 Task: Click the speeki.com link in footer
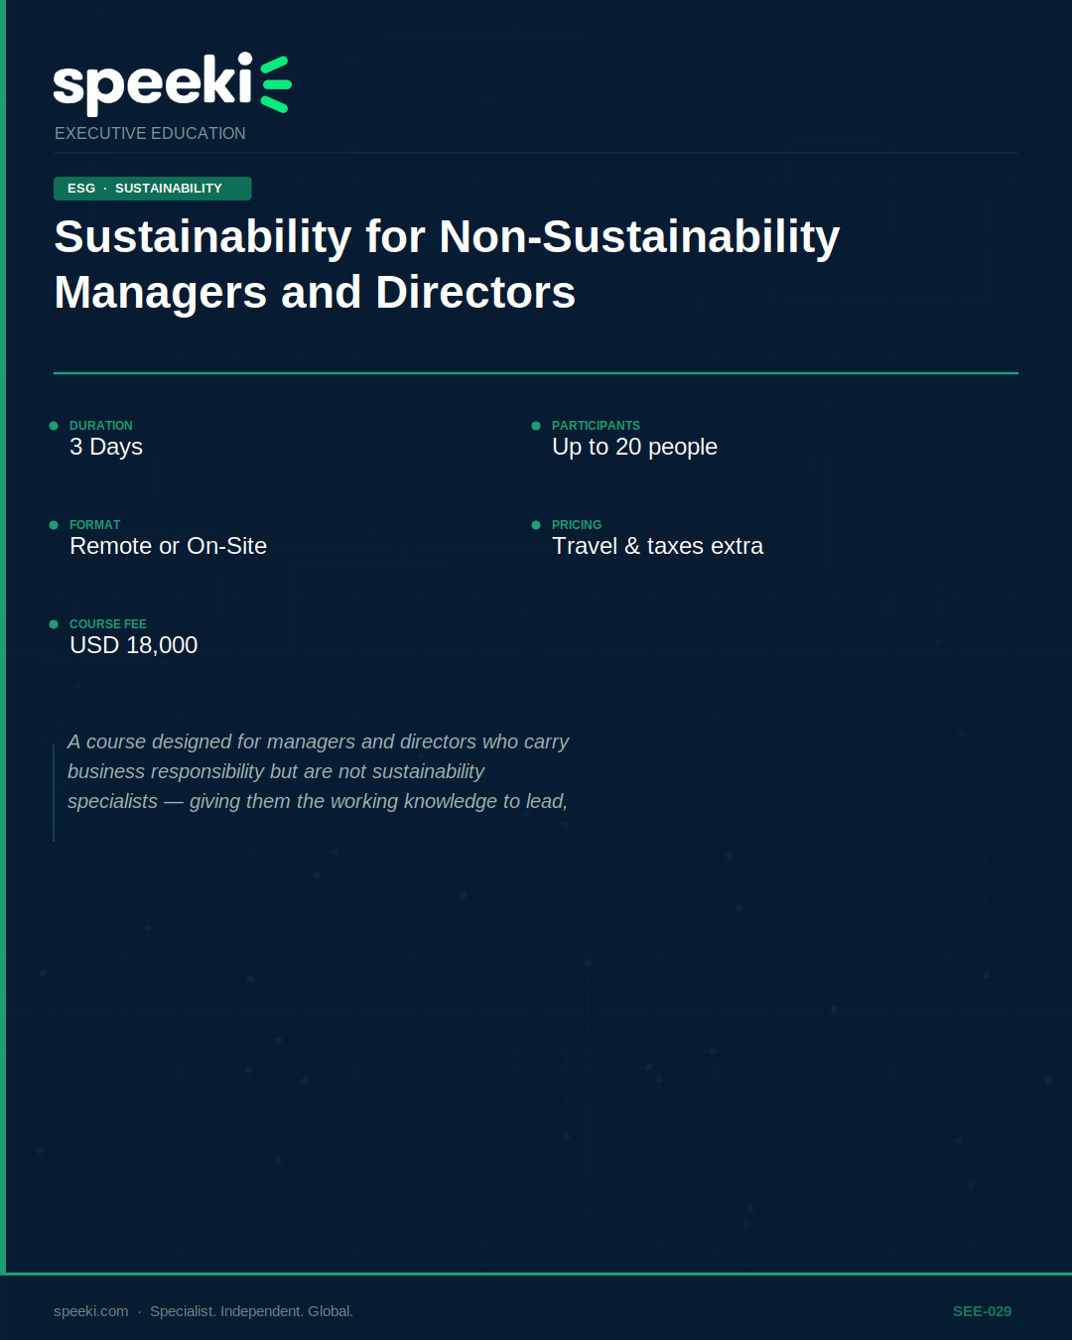(89, 1310)
